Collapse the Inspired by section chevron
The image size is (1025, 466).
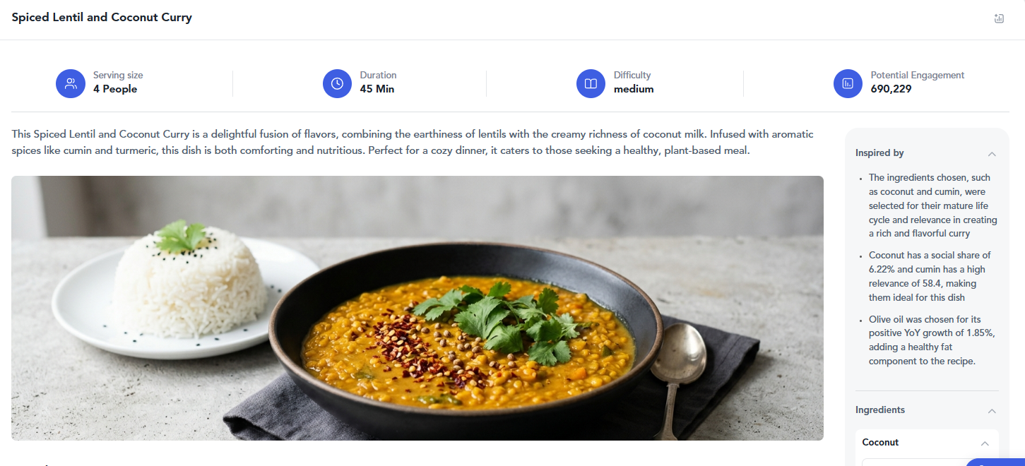click(992, 153)
